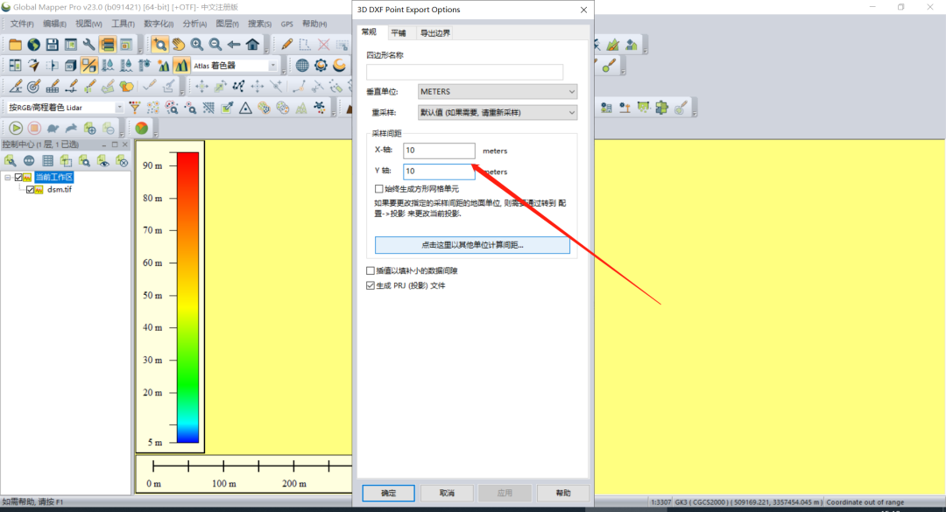Click the 确定 confirm button

(x=389, y=494)
